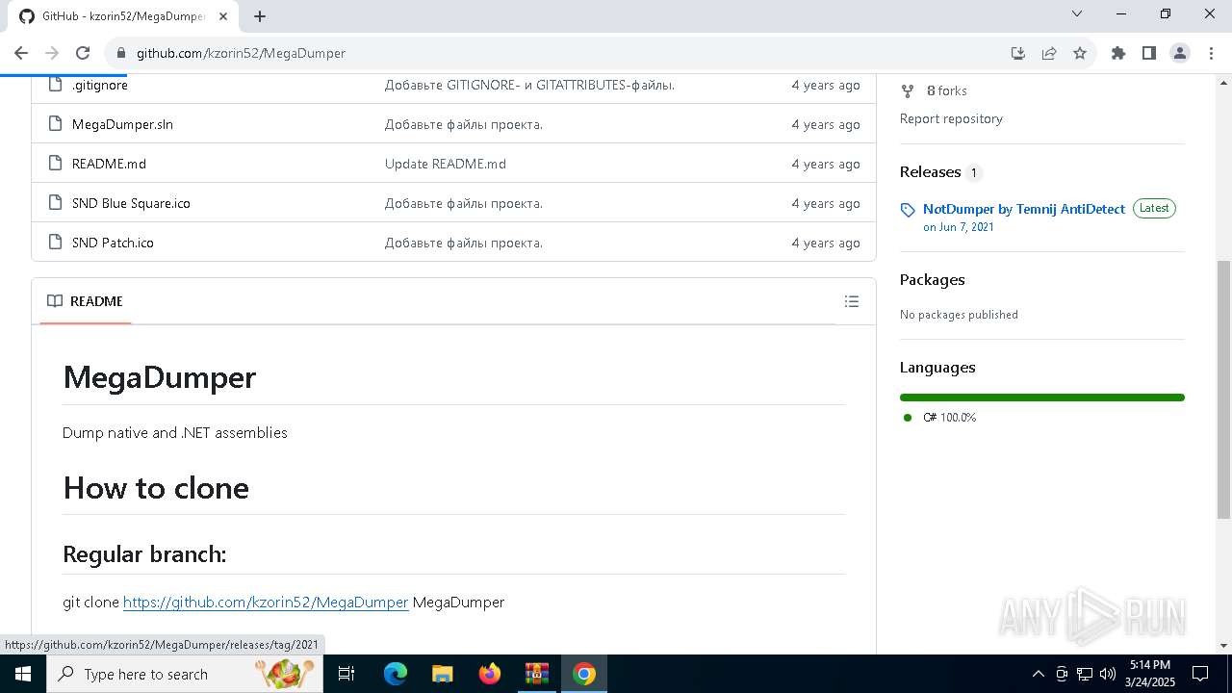Open a new browser tab

pyautogui.click(x=260, y=16)
